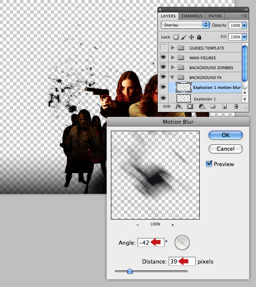Click the Angle input field
The width and height of the screenshot is (256, 287).
point(151,243)
